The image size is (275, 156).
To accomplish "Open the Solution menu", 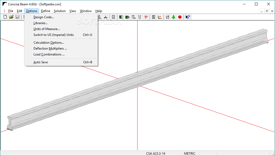I will (60, 11).
